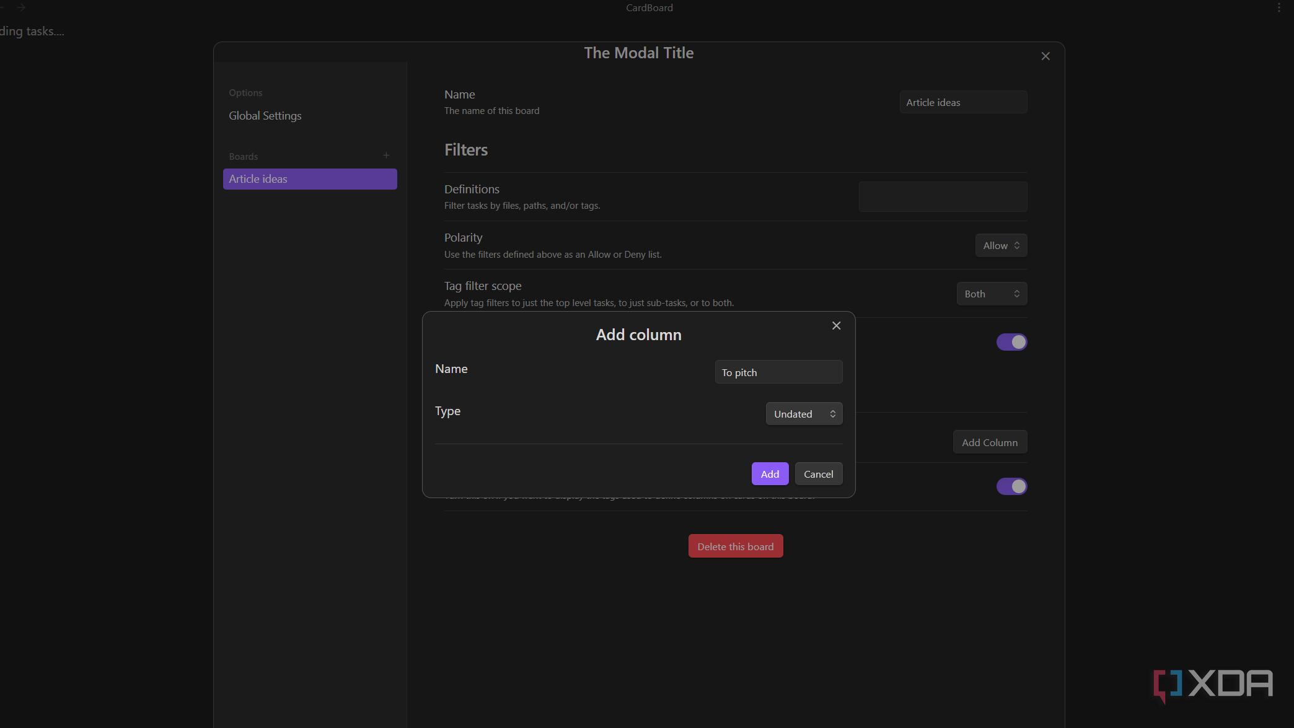Viewport: 1294px width, 728px height.
Task: Focus the column Name field containing To pitch
Action: coord(778,372)
